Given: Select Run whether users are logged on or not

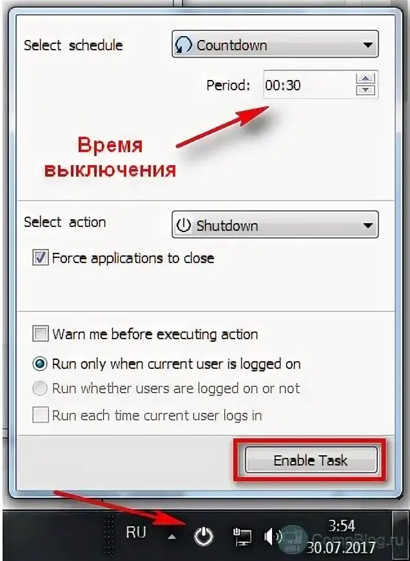Looking at the screenshot, I should click(x=40, y=388).
